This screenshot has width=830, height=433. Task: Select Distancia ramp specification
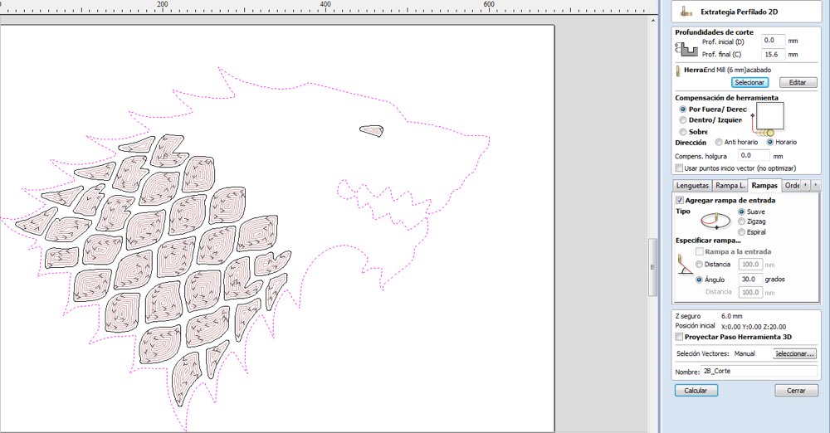[x=699, y=264]
